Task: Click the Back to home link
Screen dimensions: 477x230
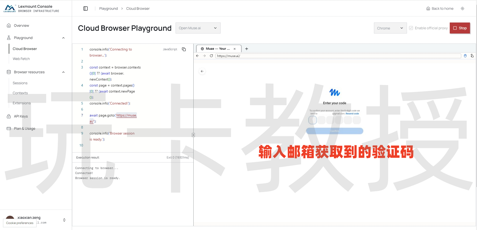Action: tap(440, 8)
